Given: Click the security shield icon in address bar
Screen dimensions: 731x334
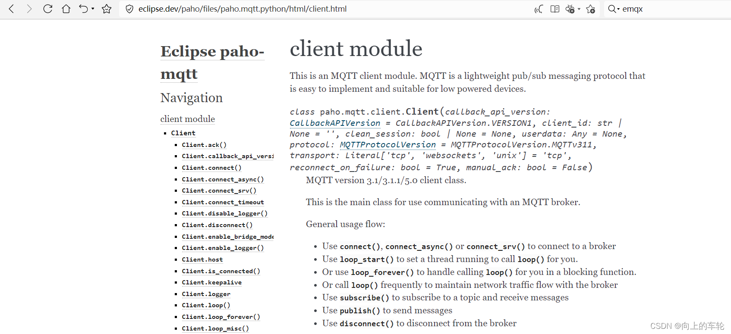Looking at the screenshot, I should (x=129, y=9).
